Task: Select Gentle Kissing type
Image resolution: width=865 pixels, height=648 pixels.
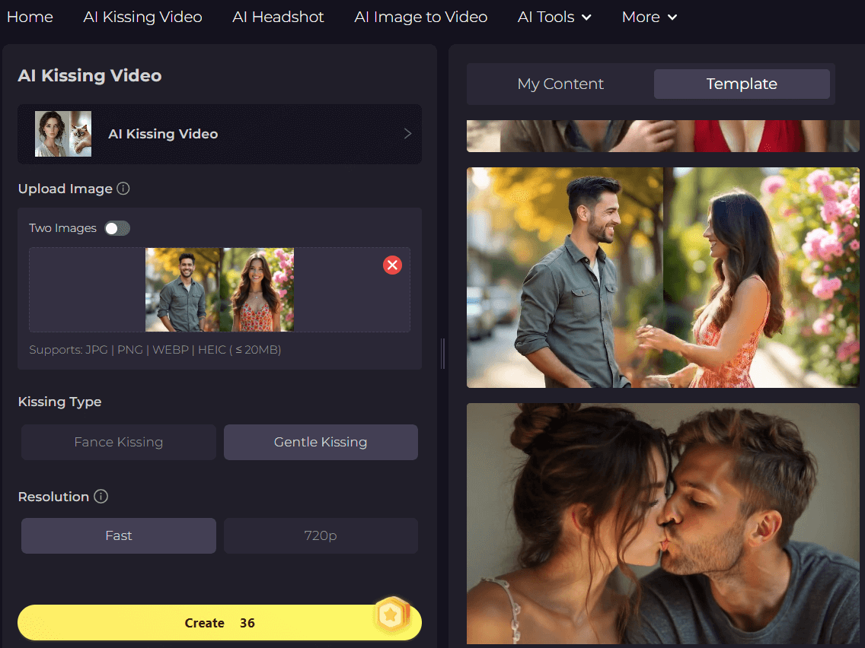Action: pyautogui.click(x=321, y=442)
